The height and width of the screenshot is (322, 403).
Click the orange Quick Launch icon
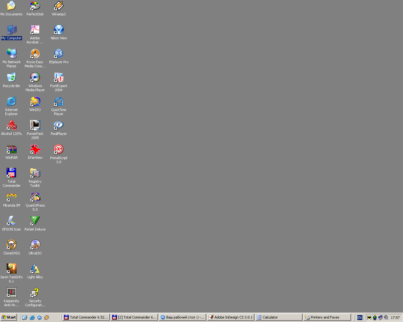pos(47,318)
